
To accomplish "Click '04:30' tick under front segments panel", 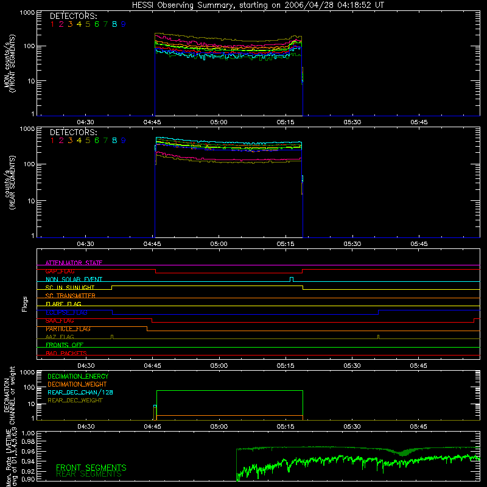I will pyautogui.click(x=85, y=122).
